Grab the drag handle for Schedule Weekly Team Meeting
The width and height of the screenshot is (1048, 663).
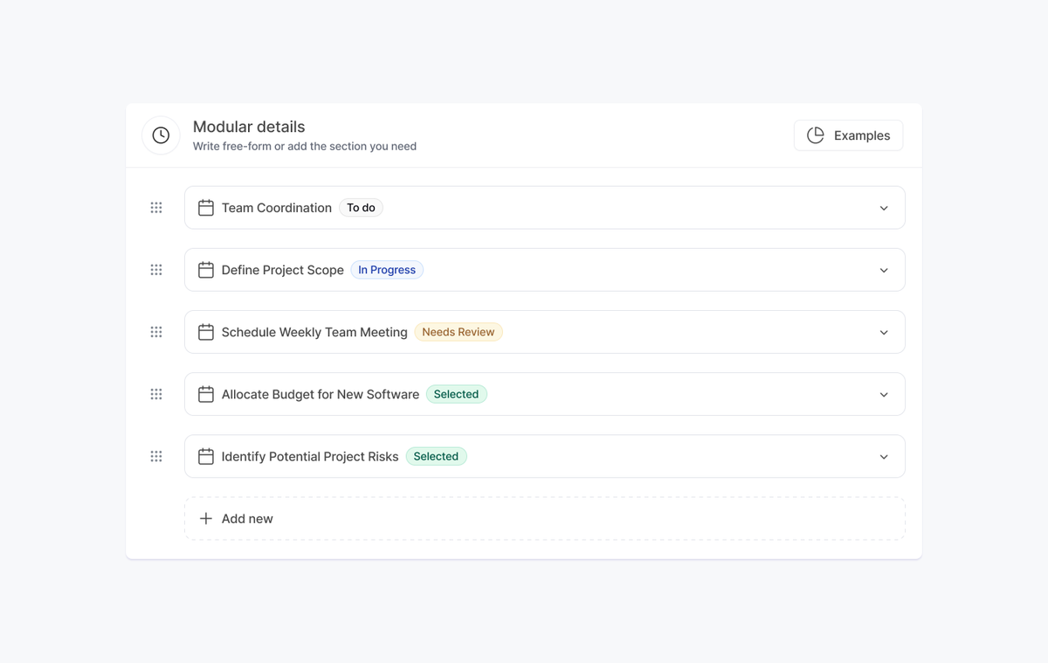coord(156,332)
